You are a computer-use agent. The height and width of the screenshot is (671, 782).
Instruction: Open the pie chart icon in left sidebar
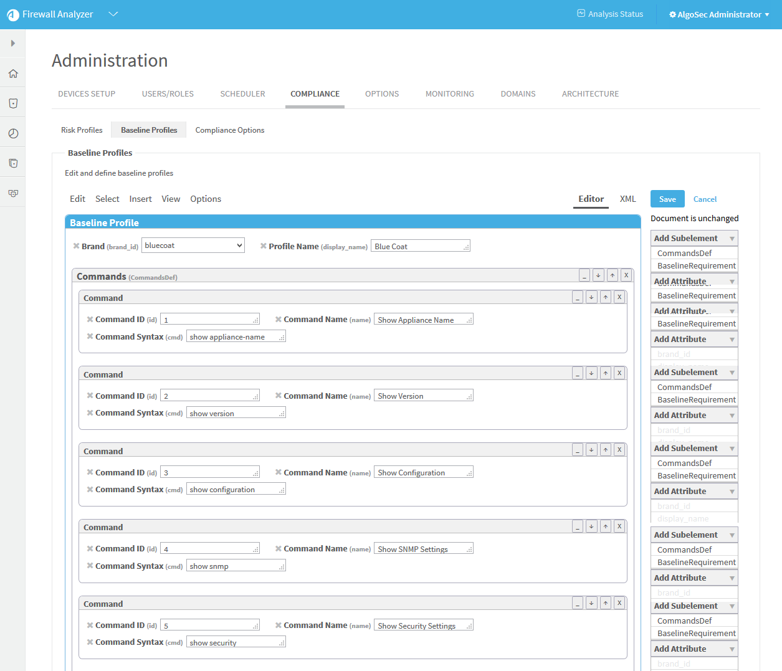(x=13, y=133)
